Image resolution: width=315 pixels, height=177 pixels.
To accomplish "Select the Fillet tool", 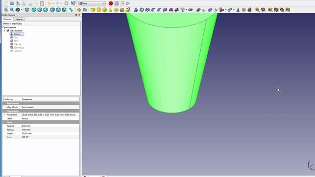I will coord(153,10).
